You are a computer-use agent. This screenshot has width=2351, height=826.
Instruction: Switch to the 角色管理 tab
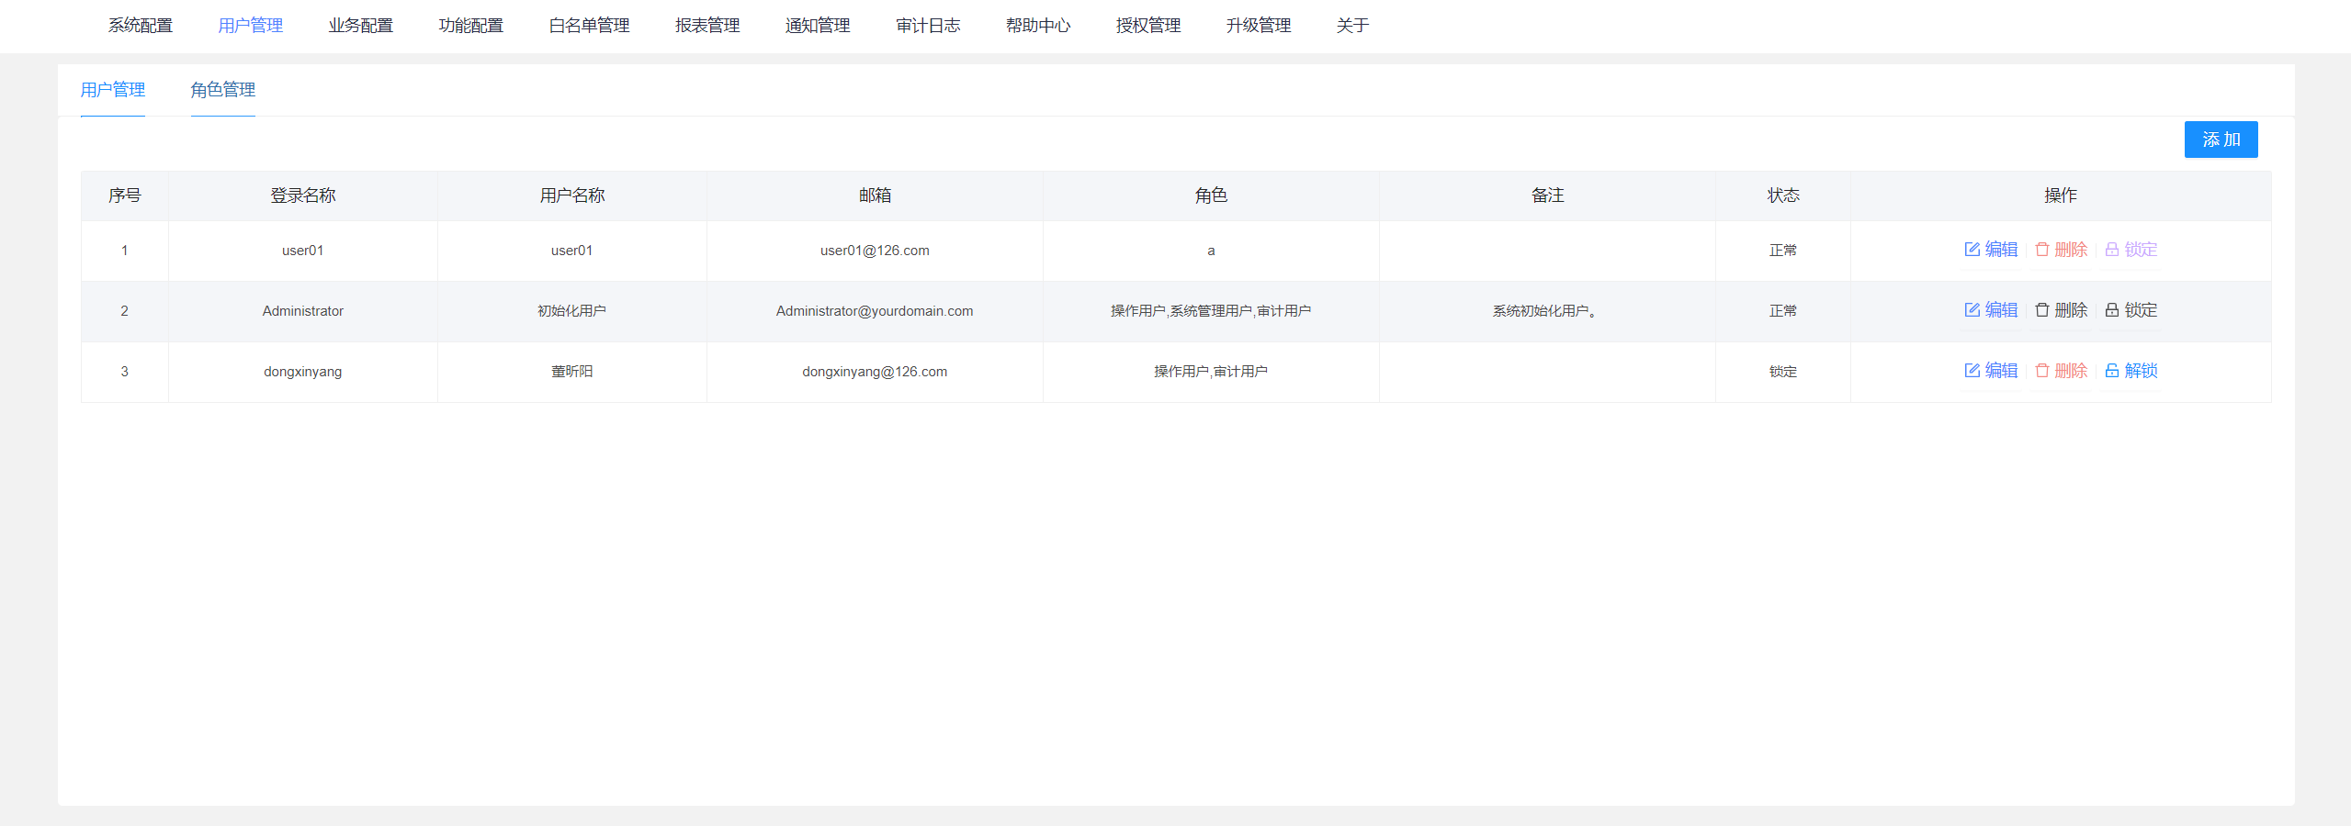pyautogui.click(x=223, y=90)
